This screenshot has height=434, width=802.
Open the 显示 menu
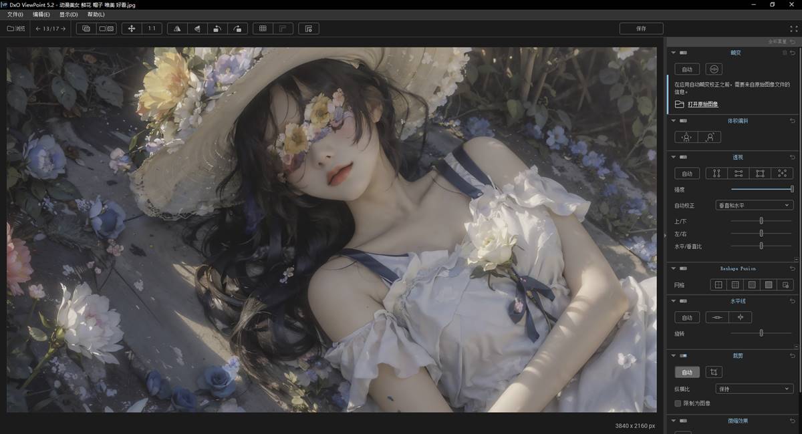point(68,14)
